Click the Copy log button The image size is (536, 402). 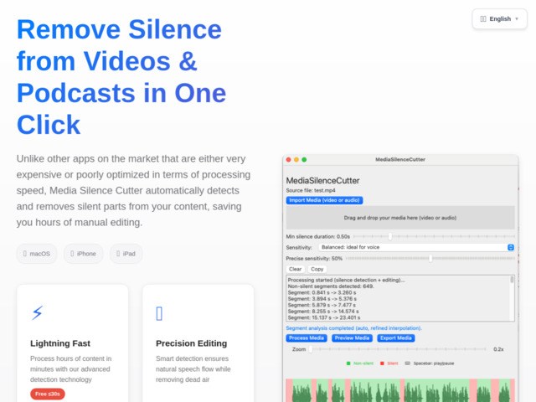pyautogui.click(x=317, y=269)
